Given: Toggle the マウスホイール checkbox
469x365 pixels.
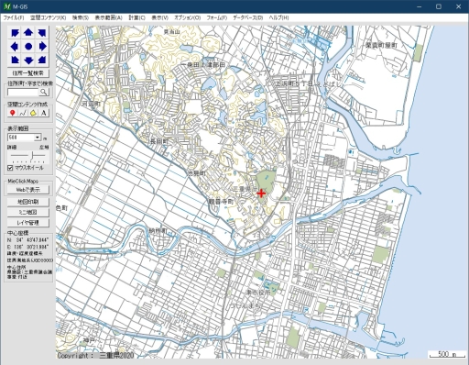Looking at the screenshot, I should 10,168.
